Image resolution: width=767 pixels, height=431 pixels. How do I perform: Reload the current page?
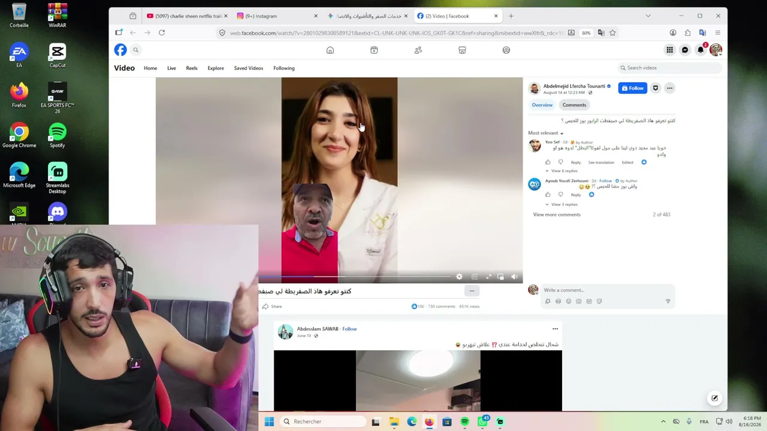pos(162,33)
